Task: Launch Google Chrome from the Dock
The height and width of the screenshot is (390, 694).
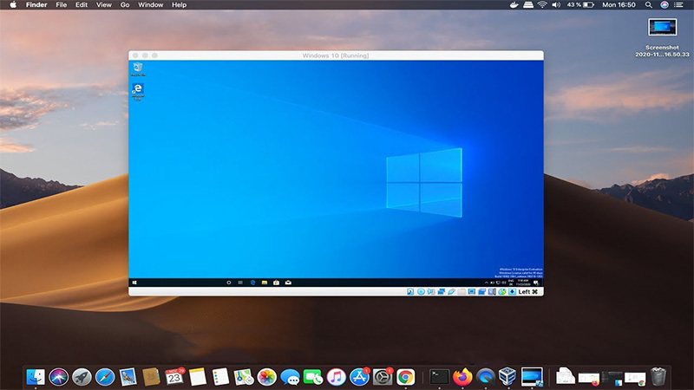Action: [x=405, y=377]
